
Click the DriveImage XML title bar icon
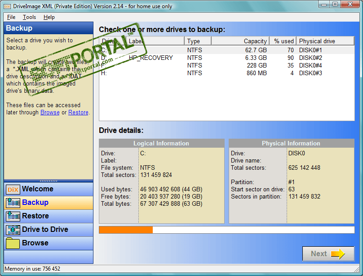click(x=7, y=6)
